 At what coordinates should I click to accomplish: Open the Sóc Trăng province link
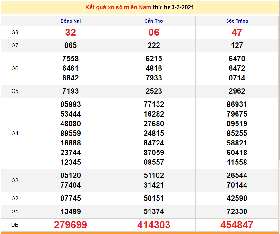pos(237,21)
